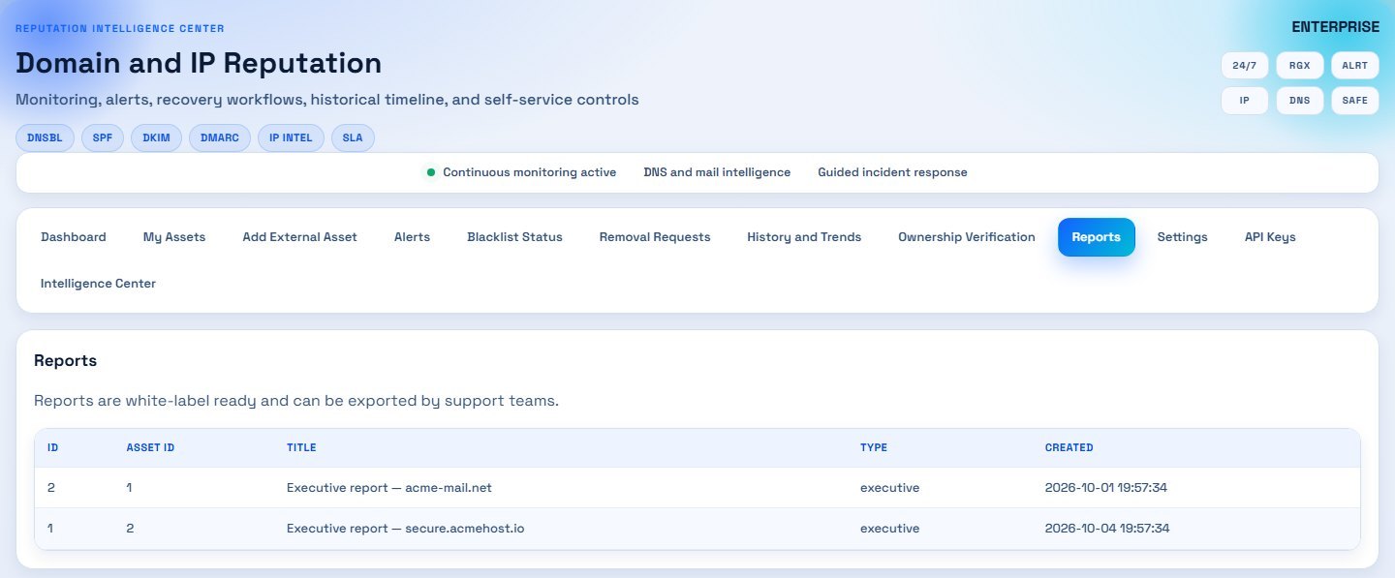
Task: Open the Intelligence Center tab
Action: click(98, 284)
